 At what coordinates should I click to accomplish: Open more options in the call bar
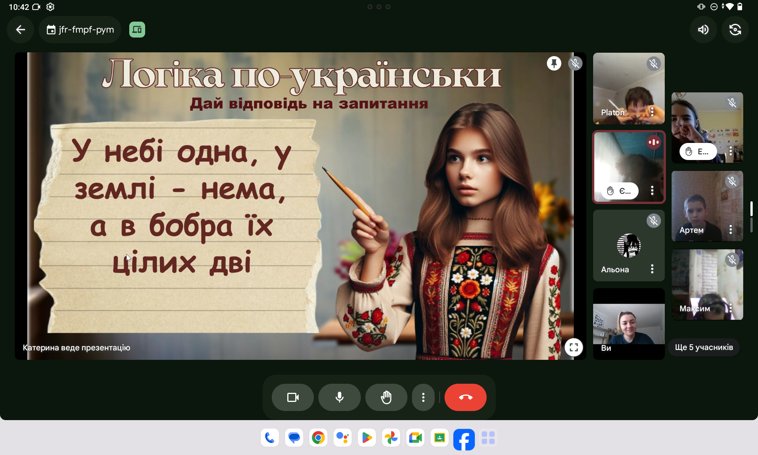423,397
